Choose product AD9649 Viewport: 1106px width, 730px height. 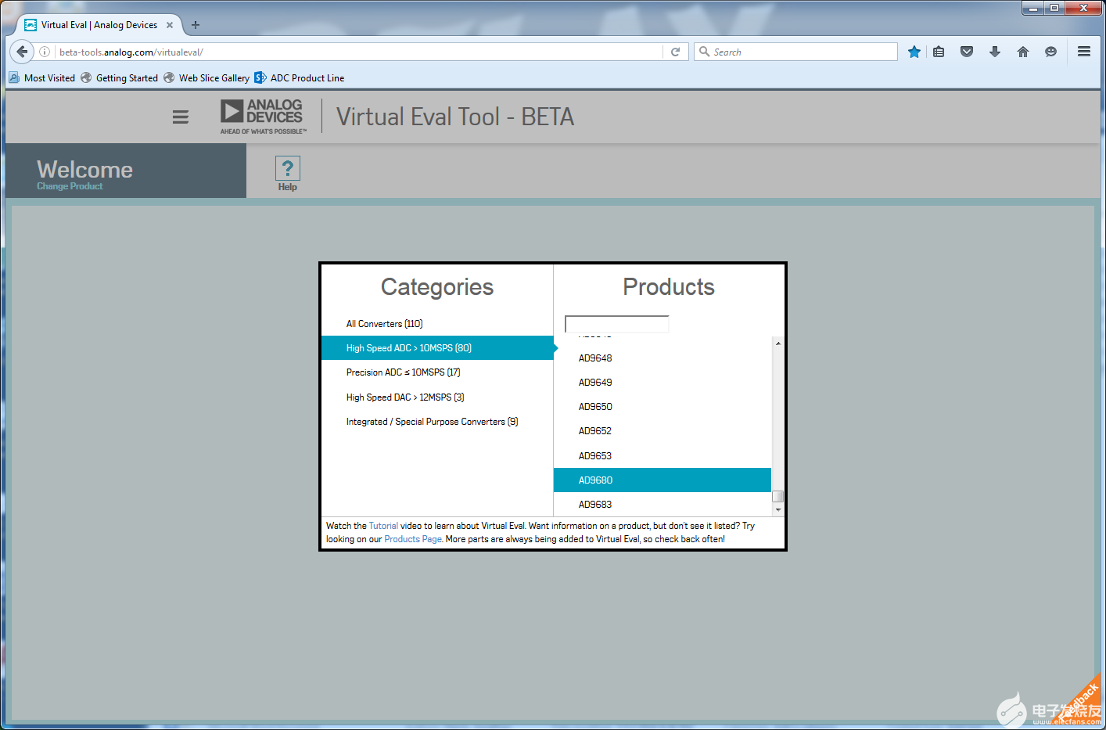[663, 383]
